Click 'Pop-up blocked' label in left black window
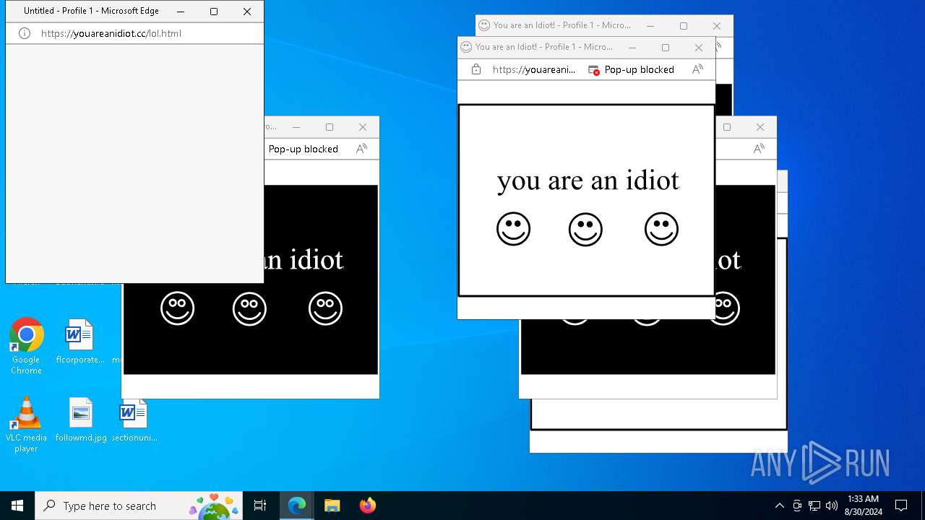This screenshot has height=520, width=925. point(304,149)
